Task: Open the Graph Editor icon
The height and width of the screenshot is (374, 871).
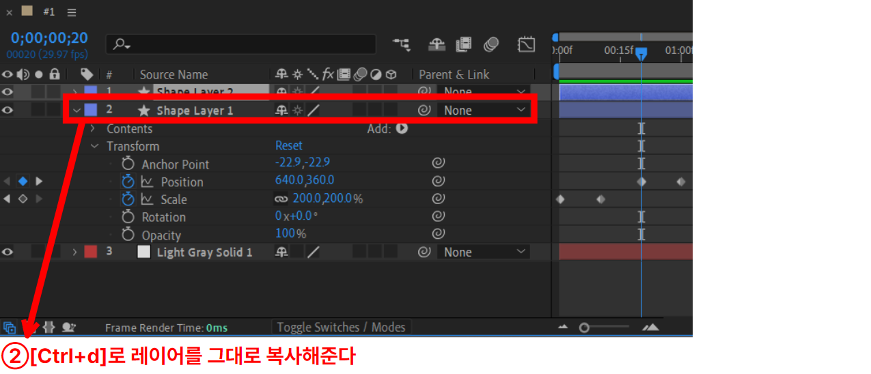Action: 526,44
